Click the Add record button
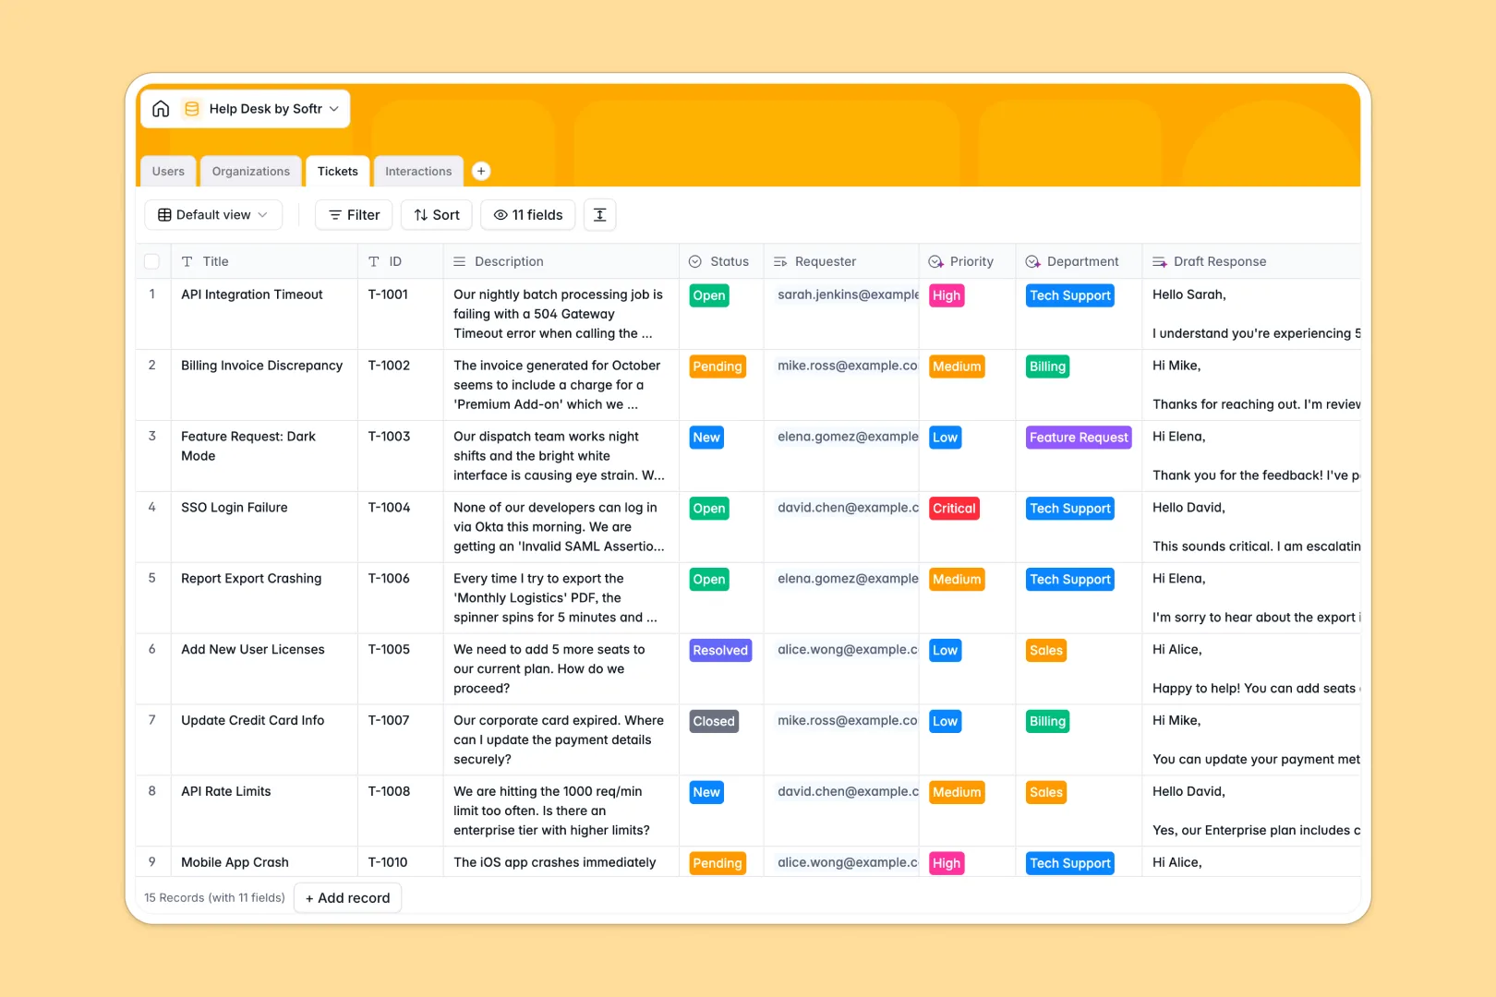This screenshot has height=997, width=1496. [347, 897]
